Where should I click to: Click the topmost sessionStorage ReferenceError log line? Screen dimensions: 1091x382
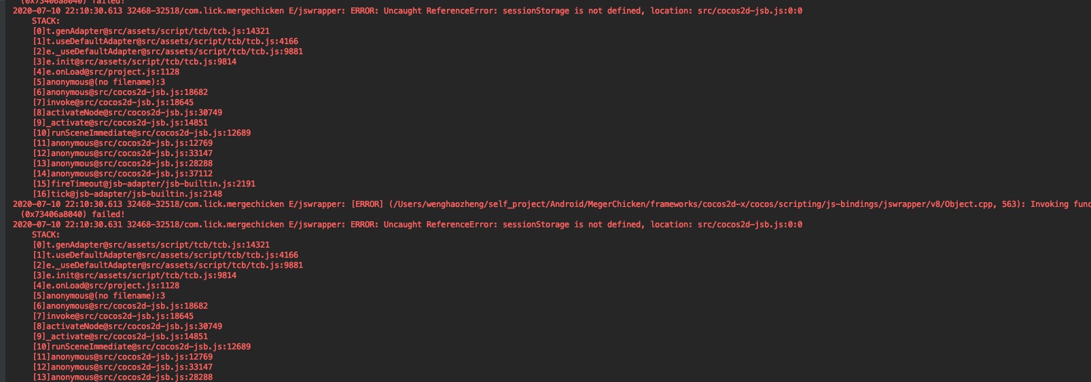click(x=408, y=11)
